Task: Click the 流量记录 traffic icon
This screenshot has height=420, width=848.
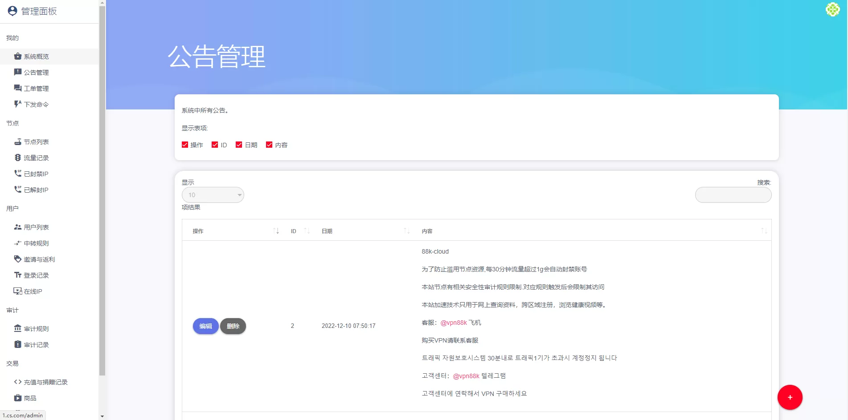Action: [x=18, y=158]
